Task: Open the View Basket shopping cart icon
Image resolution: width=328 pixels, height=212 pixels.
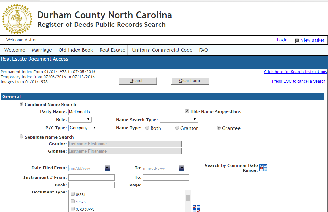Action: 297,40
